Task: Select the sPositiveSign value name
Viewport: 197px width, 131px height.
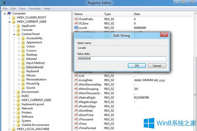Action: [x=87, y=106]
